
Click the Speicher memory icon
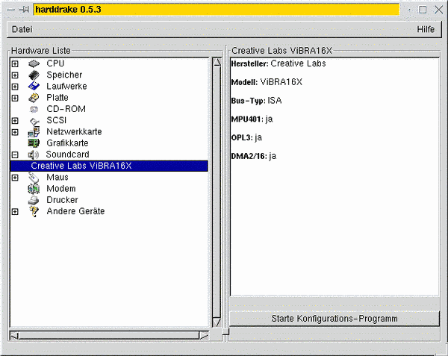coord(34,75)
